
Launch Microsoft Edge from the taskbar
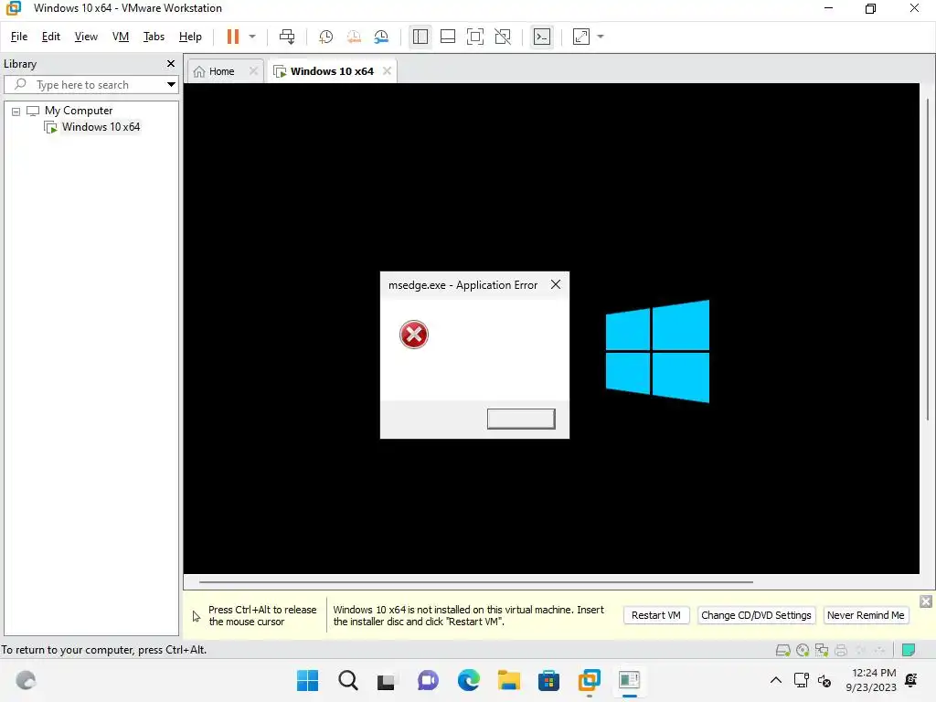[469, 680]
